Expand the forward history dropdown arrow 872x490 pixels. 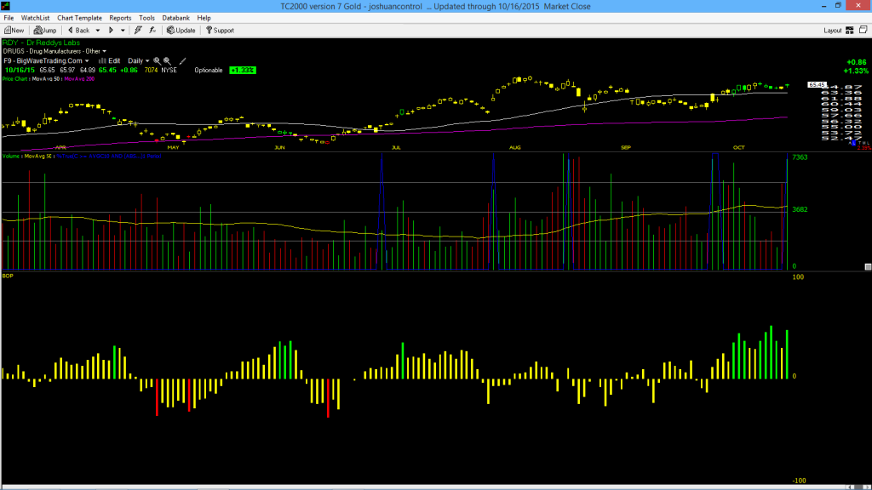point(123,31)
